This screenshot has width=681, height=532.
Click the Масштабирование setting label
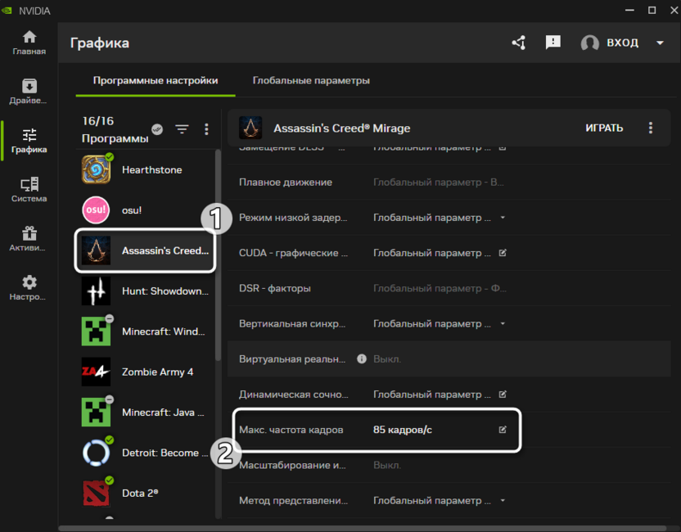point(292,465)
